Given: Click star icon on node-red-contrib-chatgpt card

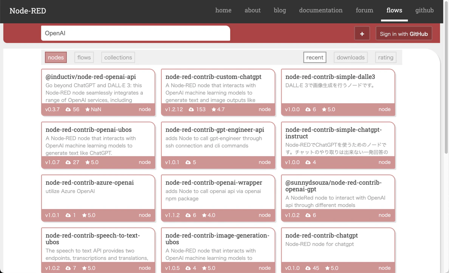Looking at the screenshot, I should point(327,268).
